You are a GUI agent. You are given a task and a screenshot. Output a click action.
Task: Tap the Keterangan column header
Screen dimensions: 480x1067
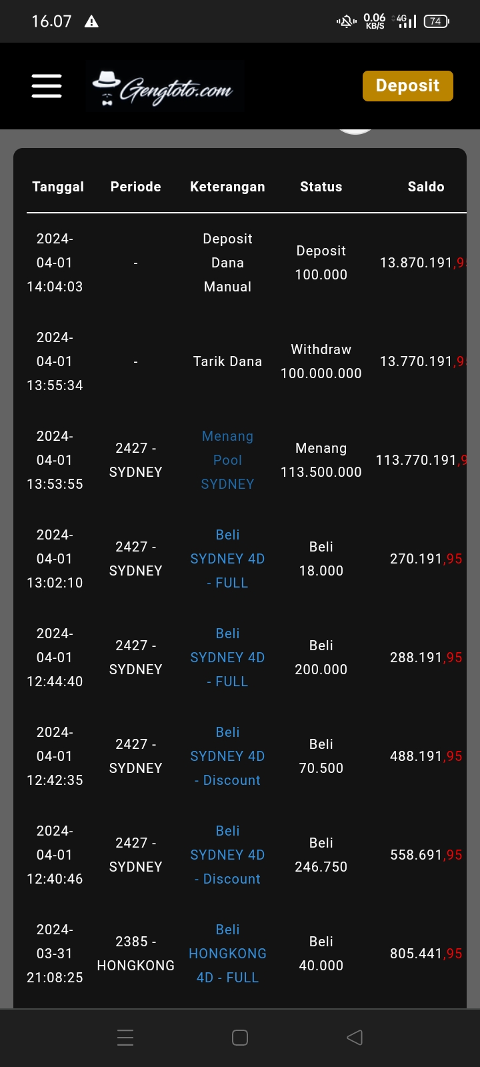point(227,187)
